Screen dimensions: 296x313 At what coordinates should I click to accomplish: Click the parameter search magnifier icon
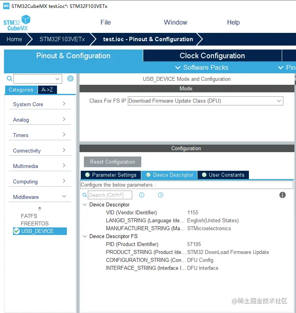click(85, 195)
